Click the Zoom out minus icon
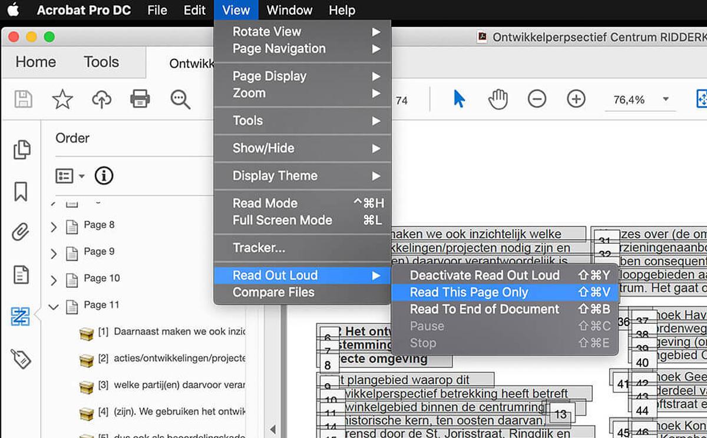Screen dimensions: 707x438 coord(537,99)
